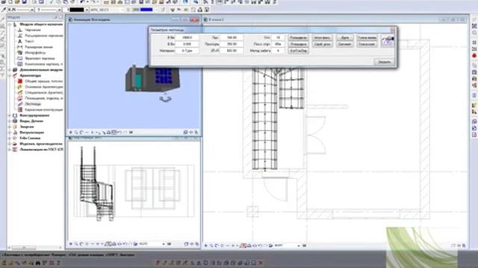
Task: Click the padlock icon in the format toolbar
Action: pos(200,10)
